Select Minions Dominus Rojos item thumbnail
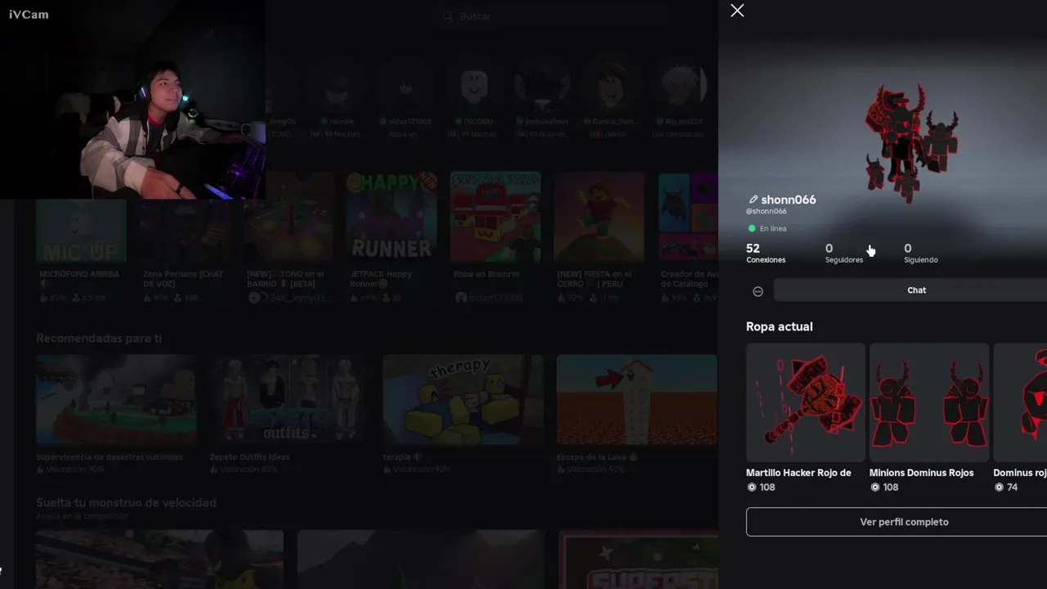 coord(929,402)
